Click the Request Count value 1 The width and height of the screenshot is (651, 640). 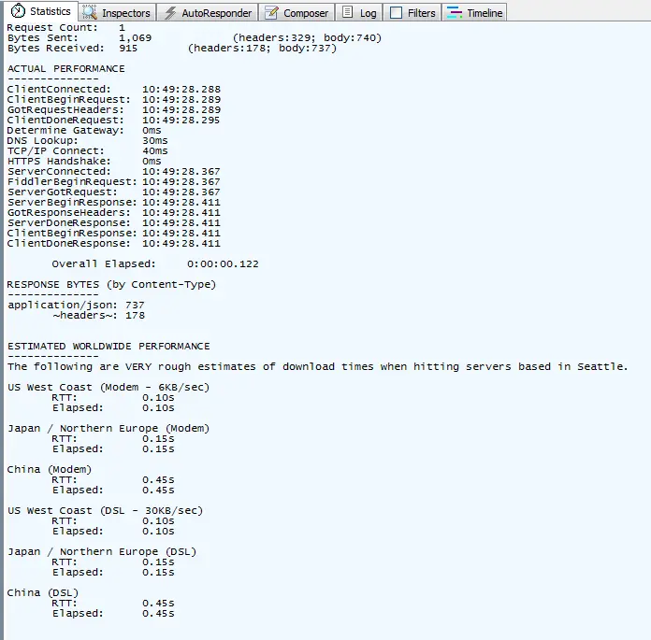coord(122,28)
